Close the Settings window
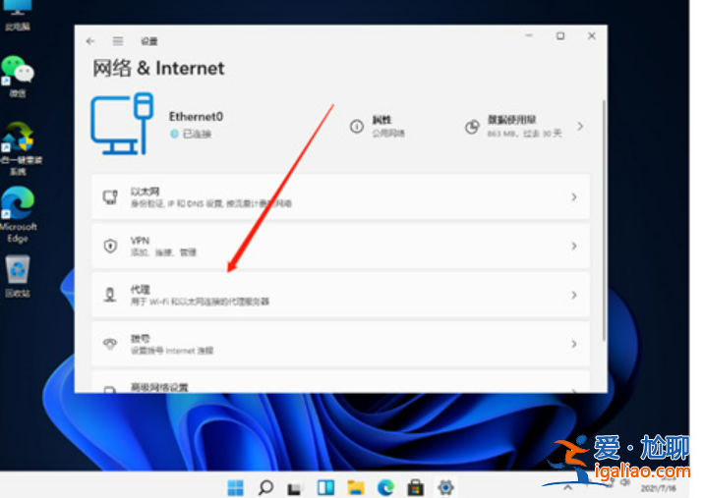This screenshot has width=703, height=498. (592, 35)
